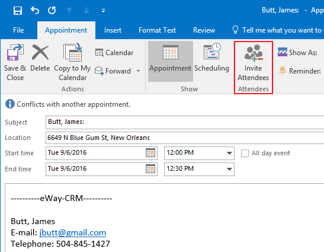
Task: Click Invite Attendees icon
Action: [x=254, y=53]
